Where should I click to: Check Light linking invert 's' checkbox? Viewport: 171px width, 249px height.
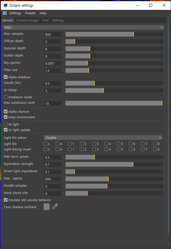coord(45,149)
